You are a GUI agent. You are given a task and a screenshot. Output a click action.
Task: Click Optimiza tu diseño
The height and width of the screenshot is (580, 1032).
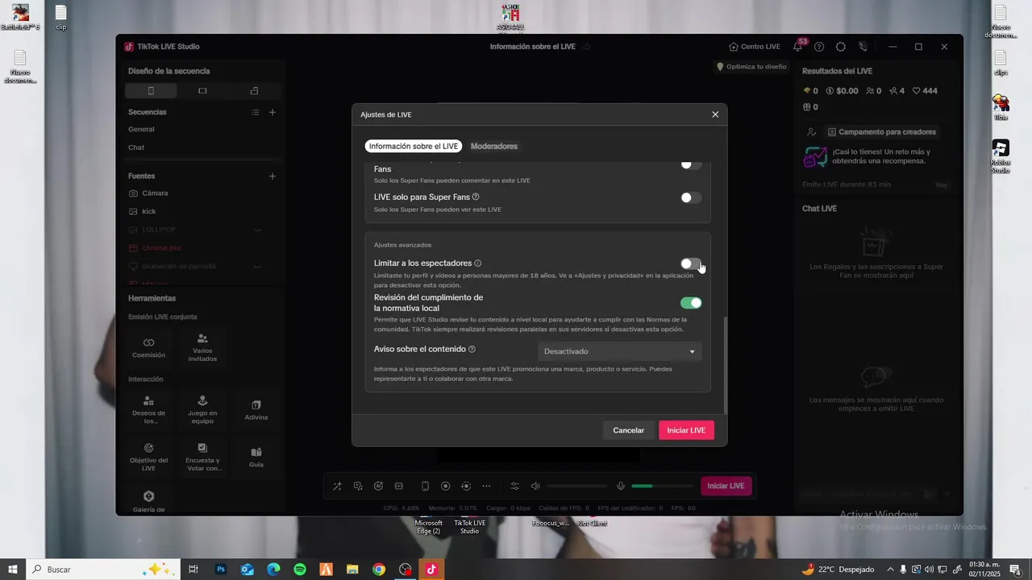coord(751,67)
